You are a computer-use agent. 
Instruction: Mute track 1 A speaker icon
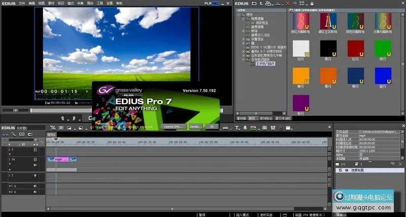[35, 186]
